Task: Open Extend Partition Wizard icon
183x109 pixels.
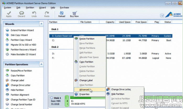Action: [7, 30]
